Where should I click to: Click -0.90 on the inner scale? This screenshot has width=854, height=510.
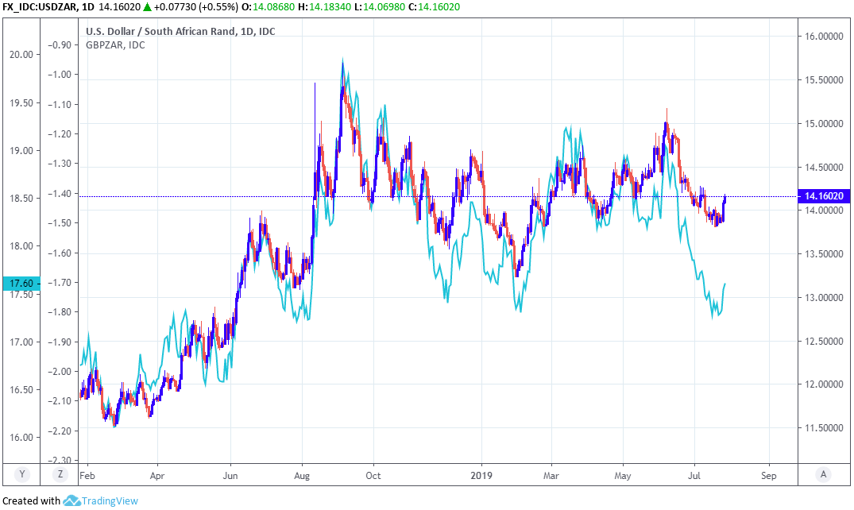point(60,45)
